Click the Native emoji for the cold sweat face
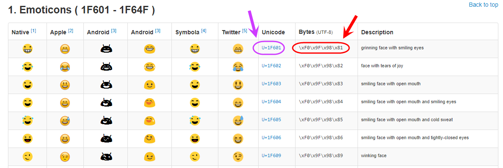This screenshot has height=168, width=503. click(27, 121)
